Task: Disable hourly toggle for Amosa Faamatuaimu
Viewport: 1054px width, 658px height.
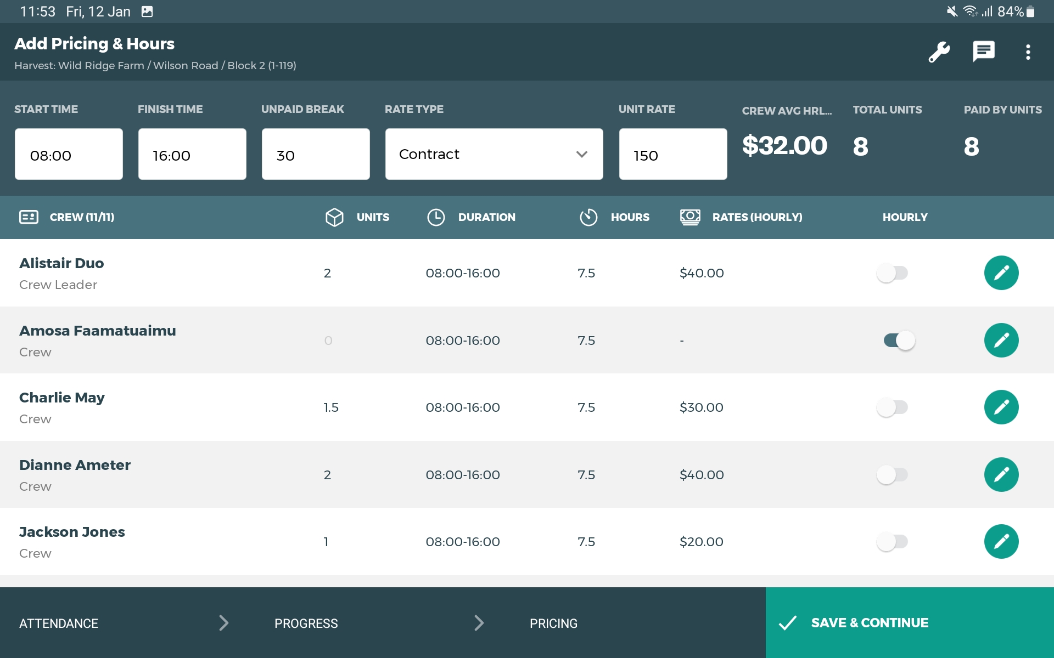Action: (899, 340)
